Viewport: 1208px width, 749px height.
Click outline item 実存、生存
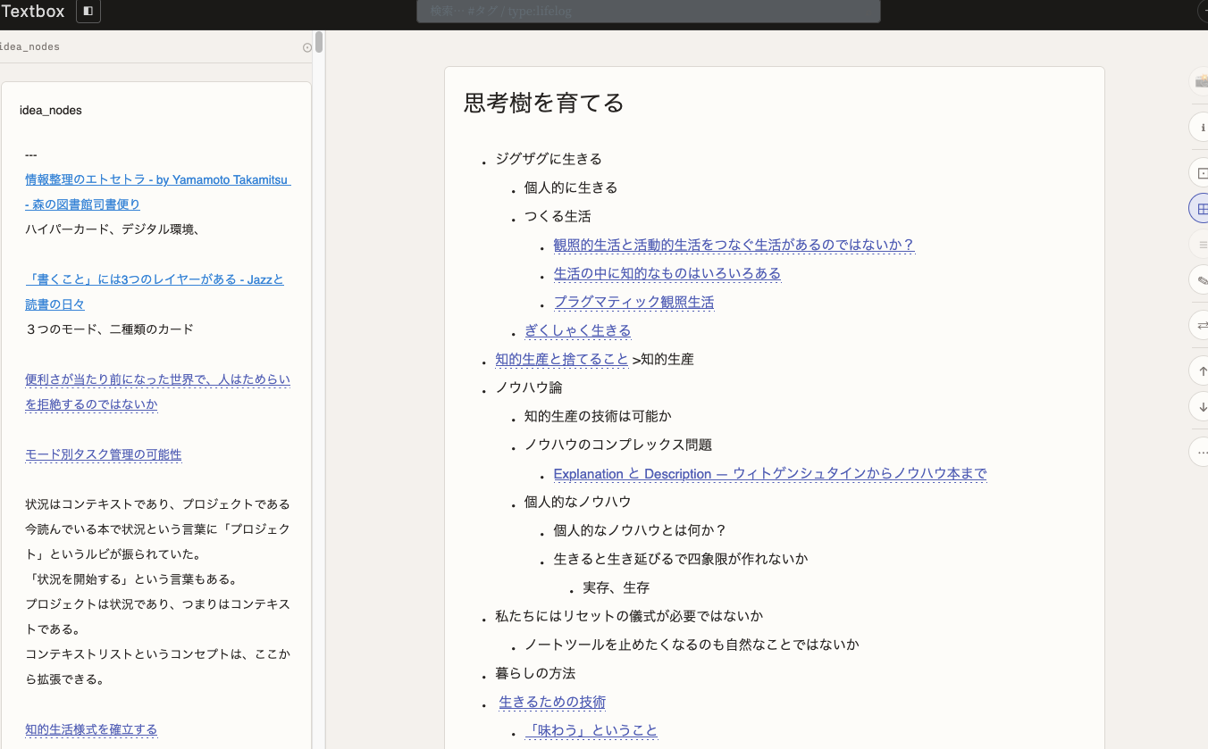616,587
